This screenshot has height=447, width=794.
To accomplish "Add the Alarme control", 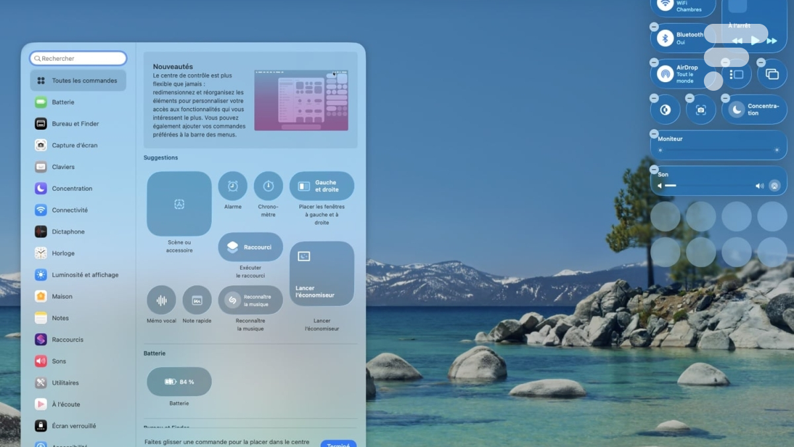I will [232, 186].
